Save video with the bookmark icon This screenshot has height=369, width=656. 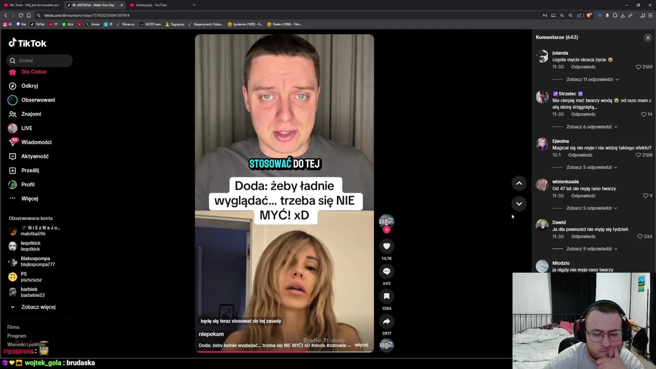point(386,296)
